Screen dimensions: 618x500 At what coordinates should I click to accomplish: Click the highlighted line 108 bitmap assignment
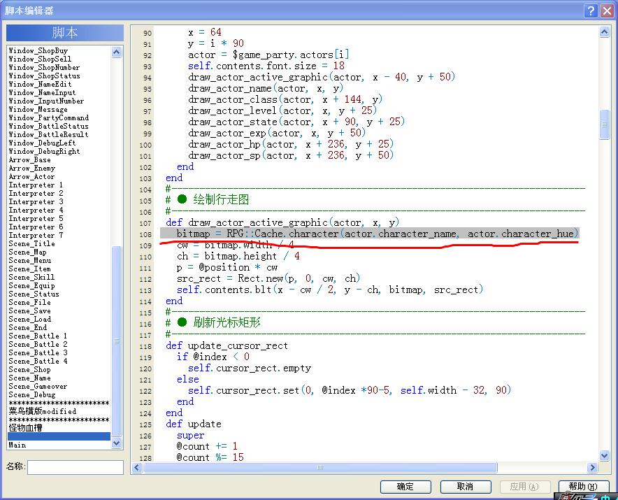click(x=370, y=234)
